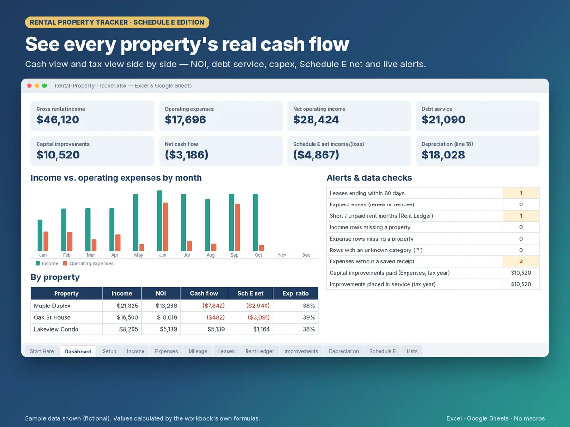Click 'Rows with an unknown category' row
Image resolution: width=570 pixels, height=427 pixels.
[433, 250]
